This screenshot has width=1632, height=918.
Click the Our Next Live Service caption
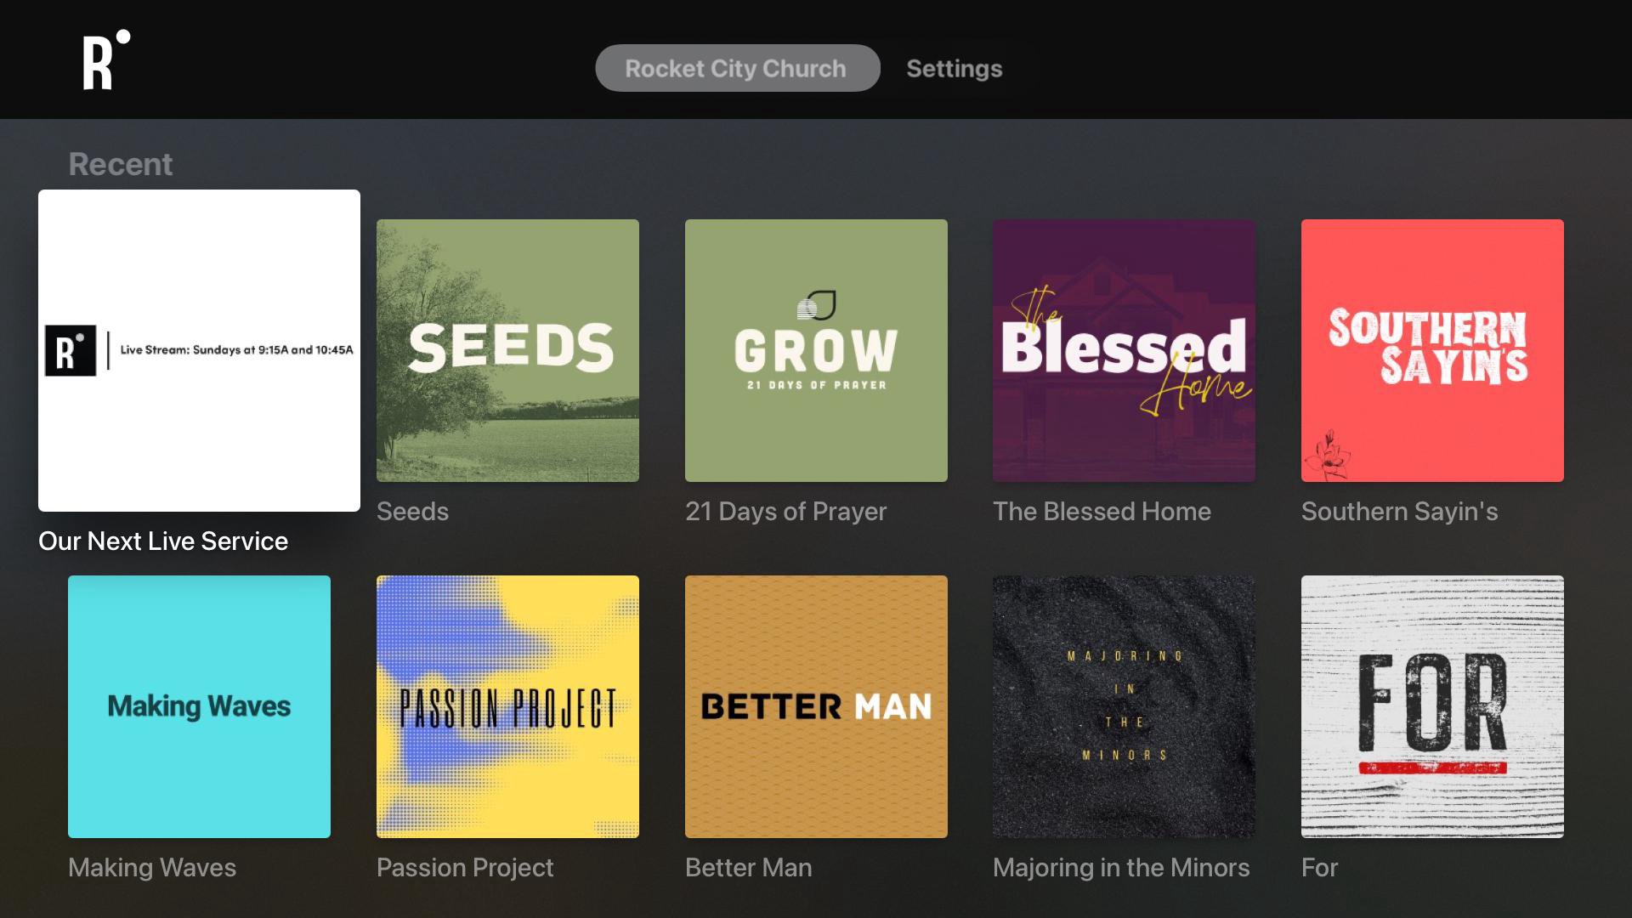pos(163,541)
